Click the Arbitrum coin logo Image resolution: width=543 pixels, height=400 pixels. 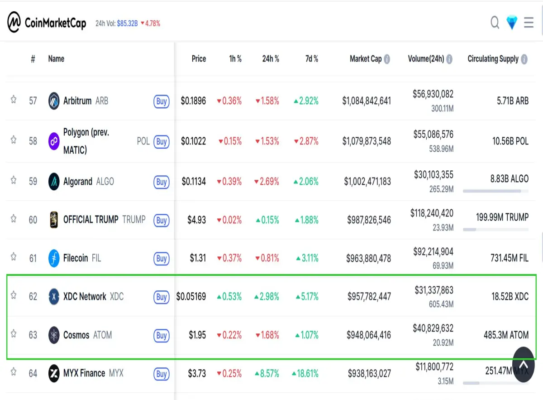[54, 101]
